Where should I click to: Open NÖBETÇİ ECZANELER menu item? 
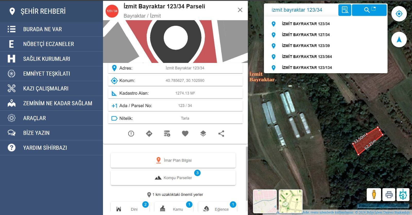[48, 44]
